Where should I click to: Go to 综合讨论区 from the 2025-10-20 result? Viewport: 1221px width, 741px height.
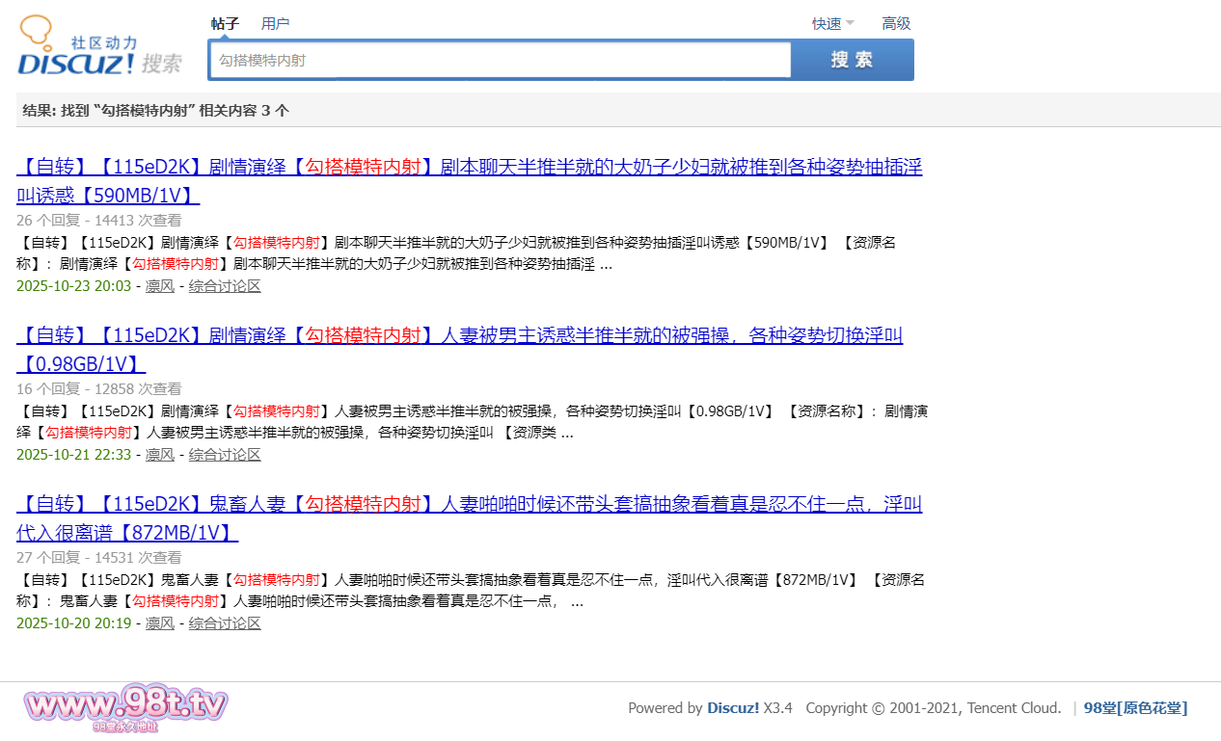pos(225,623)
